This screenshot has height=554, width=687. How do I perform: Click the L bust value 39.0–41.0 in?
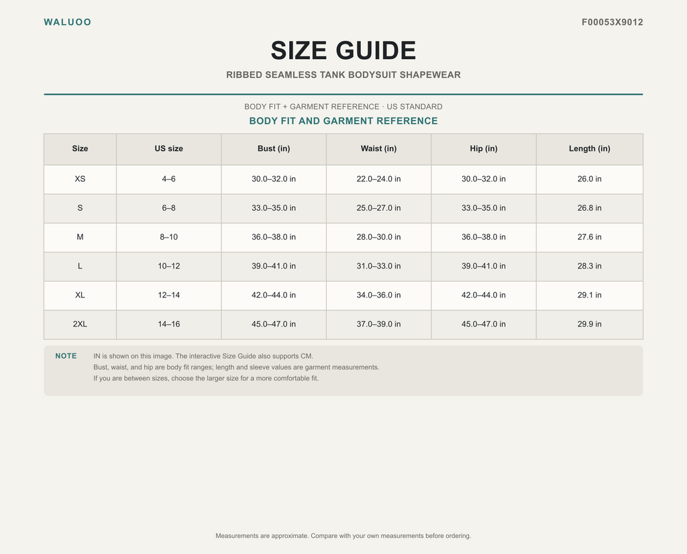(274, 266)
